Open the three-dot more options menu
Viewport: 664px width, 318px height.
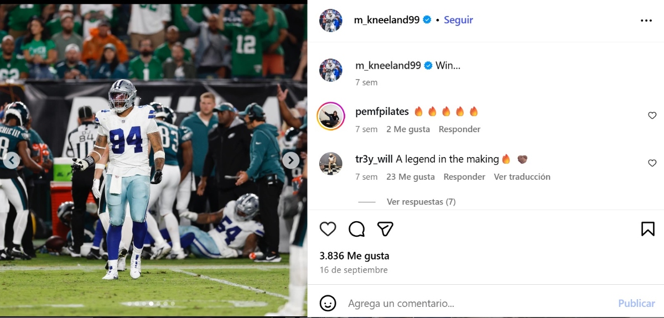(x=646, y=20)
